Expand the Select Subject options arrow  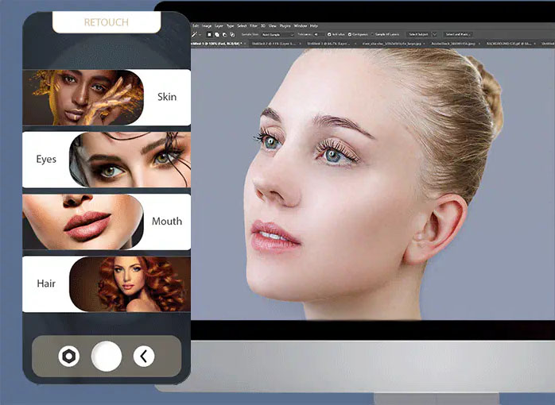[x=435, y=34]
